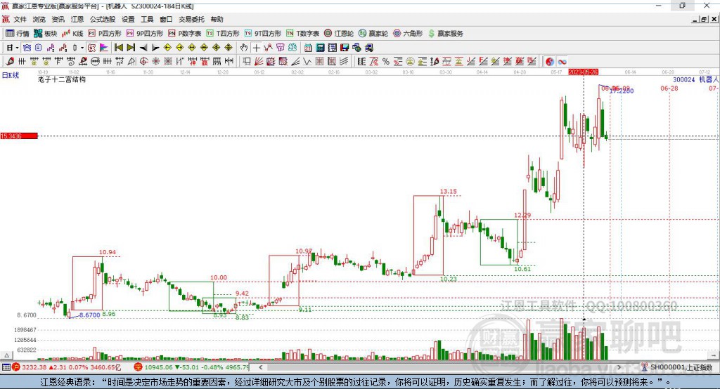
Task: Click the pink triangle flag icon
Action: click(104, 48)
